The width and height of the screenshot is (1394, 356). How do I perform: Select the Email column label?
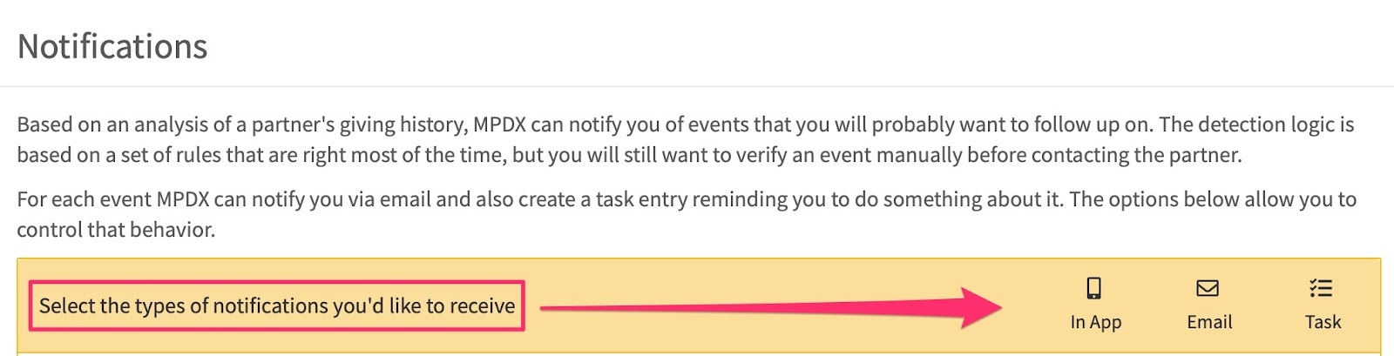pos(1209,322)
